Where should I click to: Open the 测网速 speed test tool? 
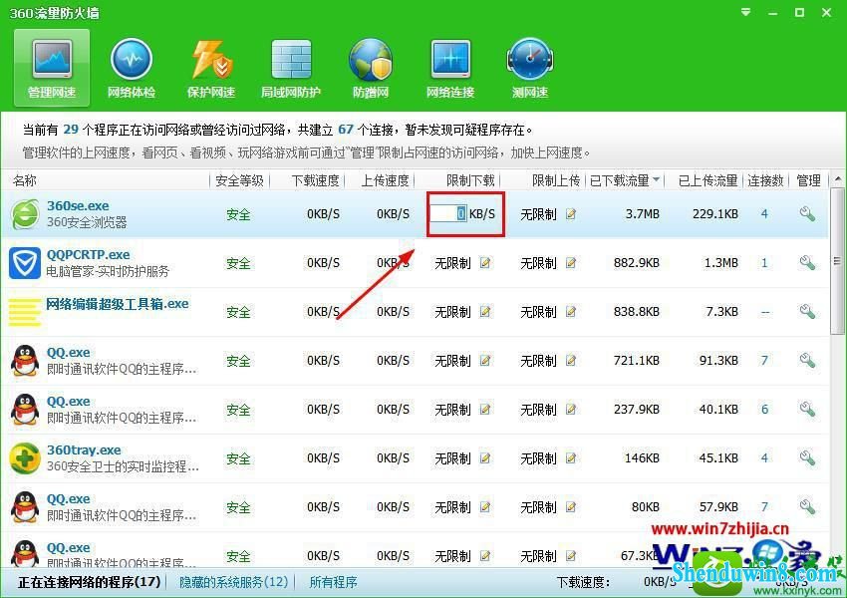[x=530, y=68]
